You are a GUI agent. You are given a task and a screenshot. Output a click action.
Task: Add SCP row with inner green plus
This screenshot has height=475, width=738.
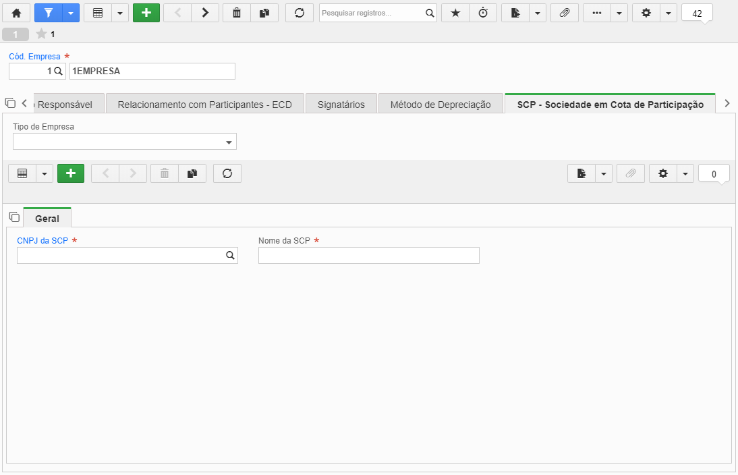[71, 173]
